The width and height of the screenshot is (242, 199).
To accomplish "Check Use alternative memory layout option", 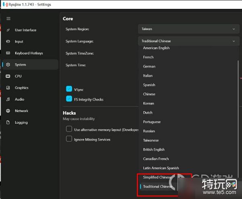I will (69, 129).
